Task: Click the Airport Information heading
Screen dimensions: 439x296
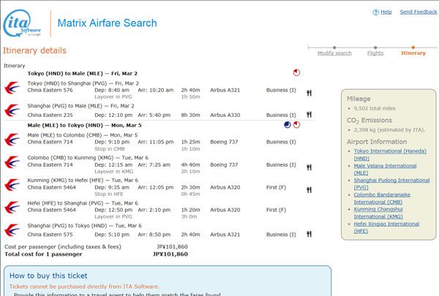Action: pyautogui.click(x=377, y=142)
